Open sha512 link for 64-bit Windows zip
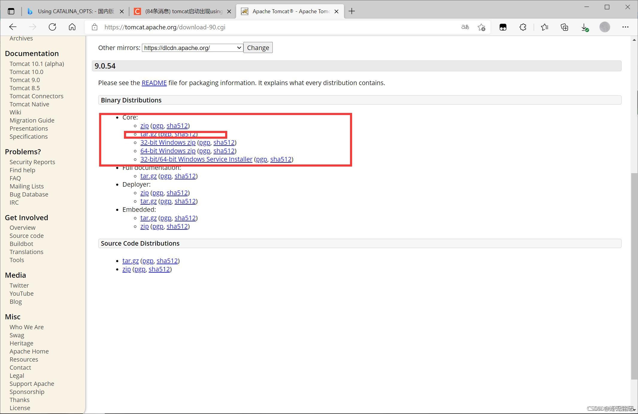Screen dimensions: 638x414 [x=224, y=151]
